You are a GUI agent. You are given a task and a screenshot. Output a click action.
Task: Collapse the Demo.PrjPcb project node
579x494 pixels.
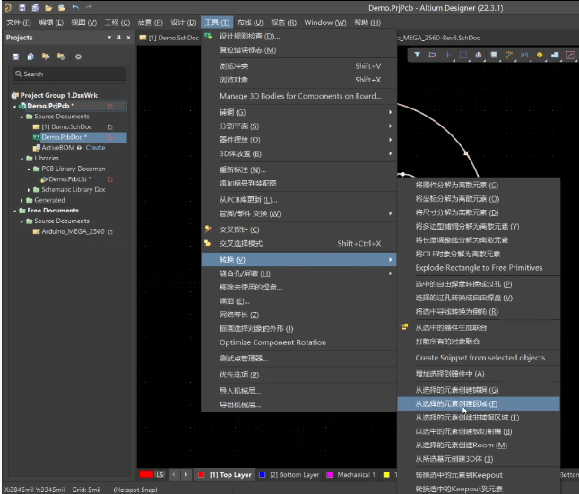tap(14, 106)
